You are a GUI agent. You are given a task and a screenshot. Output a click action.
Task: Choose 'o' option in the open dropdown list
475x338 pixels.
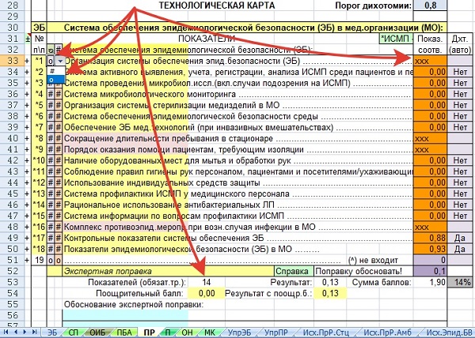pyautogui.click(x=55, y=79)
